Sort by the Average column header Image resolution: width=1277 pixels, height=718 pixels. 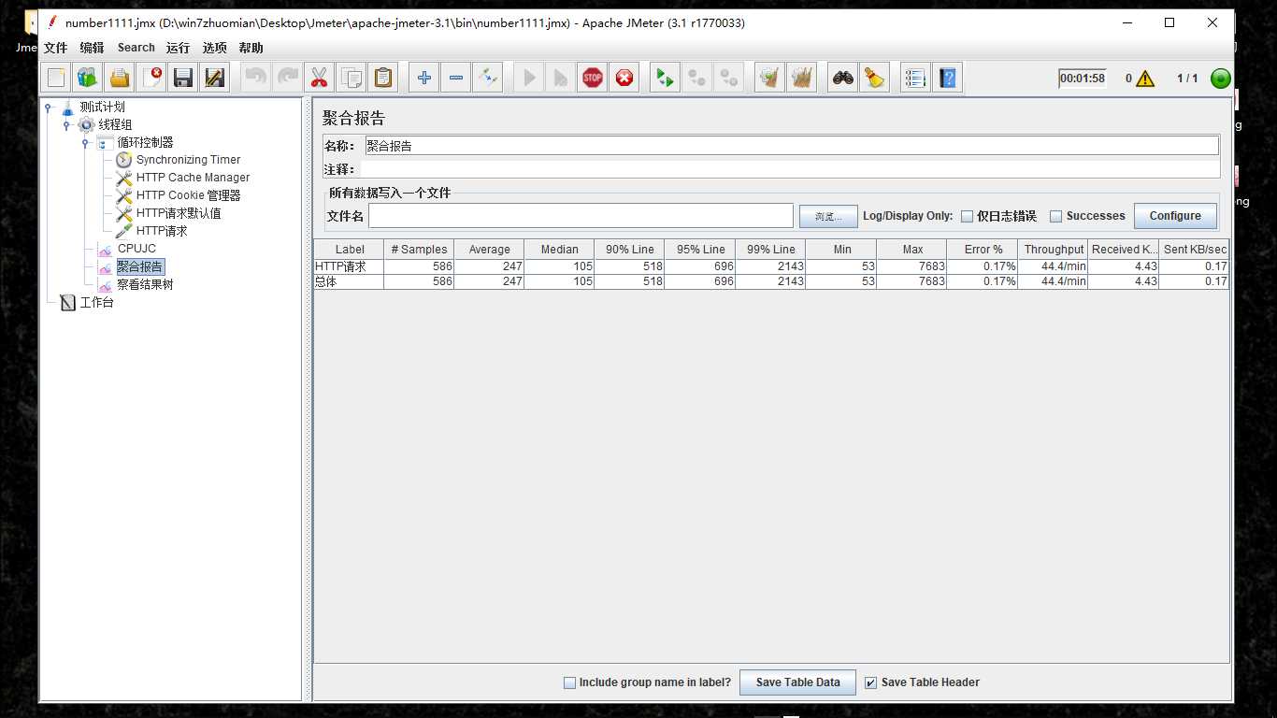pyautogui.click(x=489, y=250)
